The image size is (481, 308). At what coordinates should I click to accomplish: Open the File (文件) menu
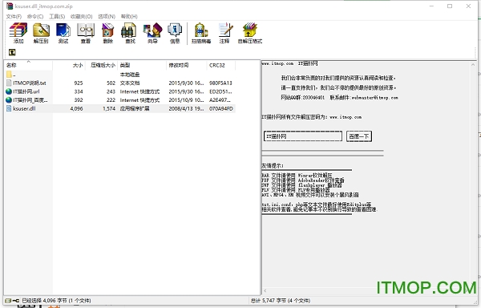pyautogui.click(x=14, y=16)
